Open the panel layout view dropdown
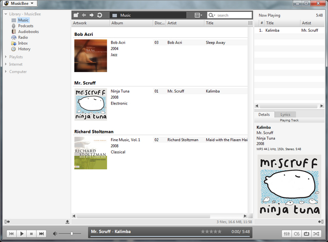 point(198,15)
